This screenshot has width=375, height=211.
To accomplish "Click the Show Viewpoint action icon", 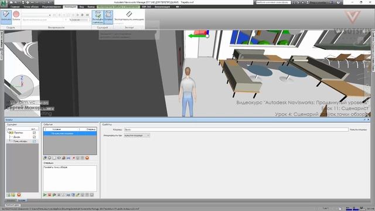I will [x=54, y=195].
